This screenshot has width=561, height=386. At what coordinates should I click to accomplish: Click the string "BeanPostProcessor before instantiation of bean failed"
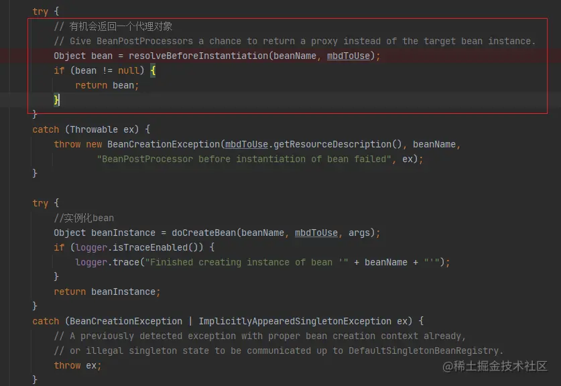[x=244, y=159]
